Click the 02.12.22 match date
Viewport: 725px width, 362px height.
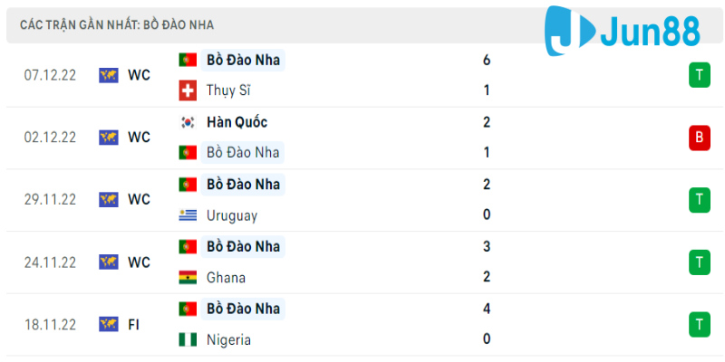click(50, 138)
